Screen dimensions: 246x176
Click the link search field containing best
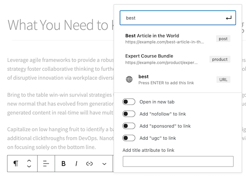178,18
